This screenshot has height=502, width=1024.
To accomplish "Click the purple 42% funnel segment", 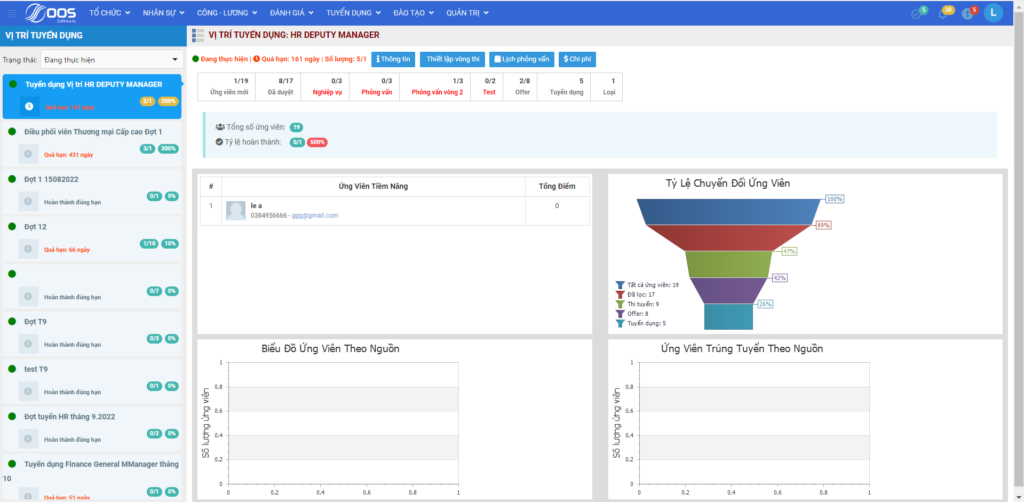I will [728, 291].
